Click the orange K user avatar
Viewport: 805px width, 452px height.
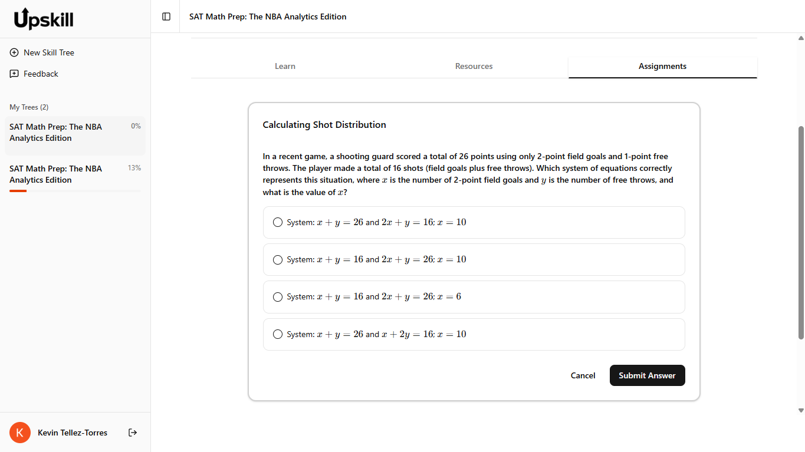tap(20, 433)
